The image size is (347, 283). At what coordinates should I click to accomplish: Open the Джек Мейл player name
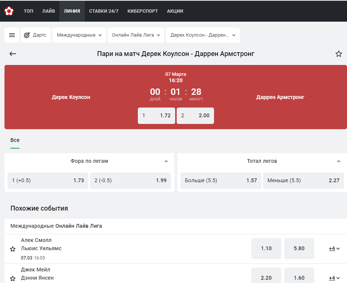(x=35, y=270)
